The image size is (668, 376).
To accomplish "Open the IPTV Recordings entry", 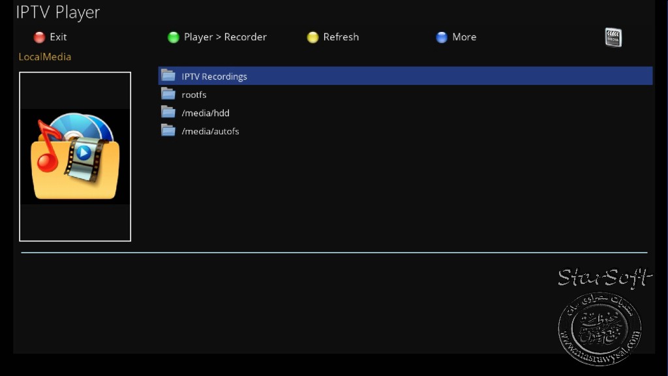I will tap(405, 76).
